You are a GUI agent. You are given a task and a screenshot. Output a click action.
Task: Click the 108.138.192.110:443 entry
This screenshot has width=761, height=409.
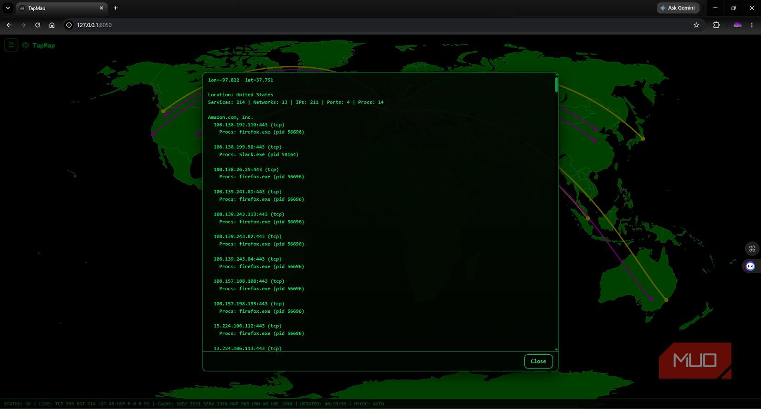click(249, 125)
